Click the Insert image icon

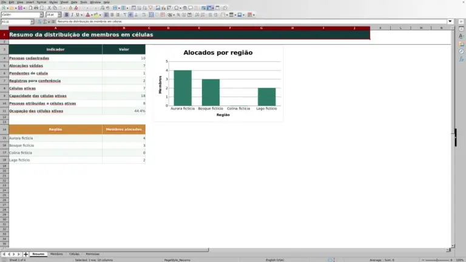tap(158, 8)
